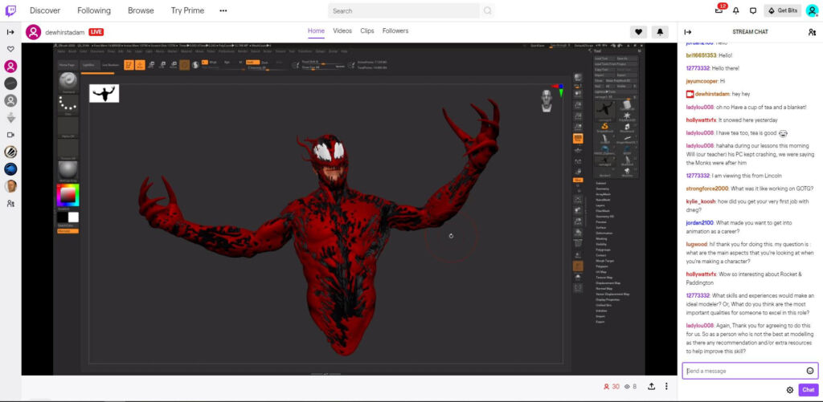Expand the Subtool subpalette

(601, 183)
